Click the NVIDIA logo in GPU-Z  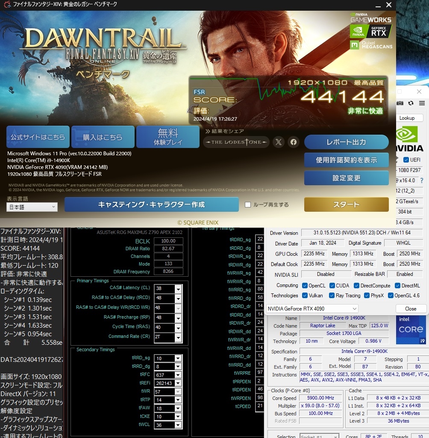click(410, 139)
